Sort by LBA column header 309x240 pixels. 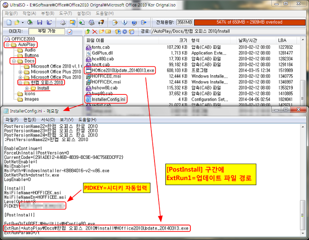tap(286, 40)
